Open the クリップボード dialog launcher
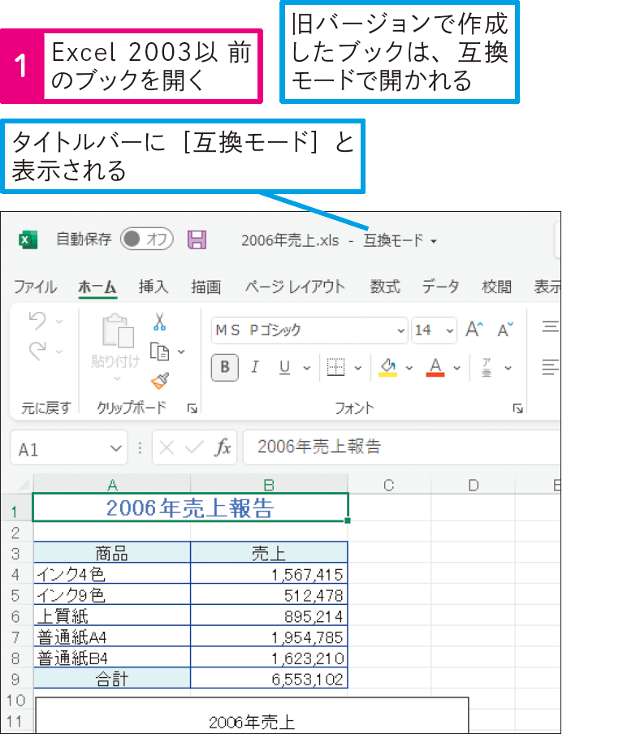 point(192,408)
